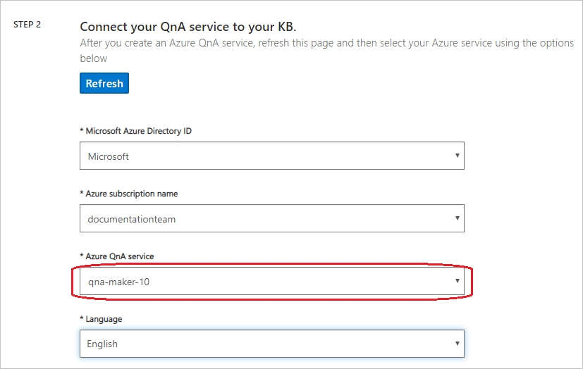Click the arrow on the documentationteam dropdown
Screen dimensions: 583x369
(x=458, y=218)
